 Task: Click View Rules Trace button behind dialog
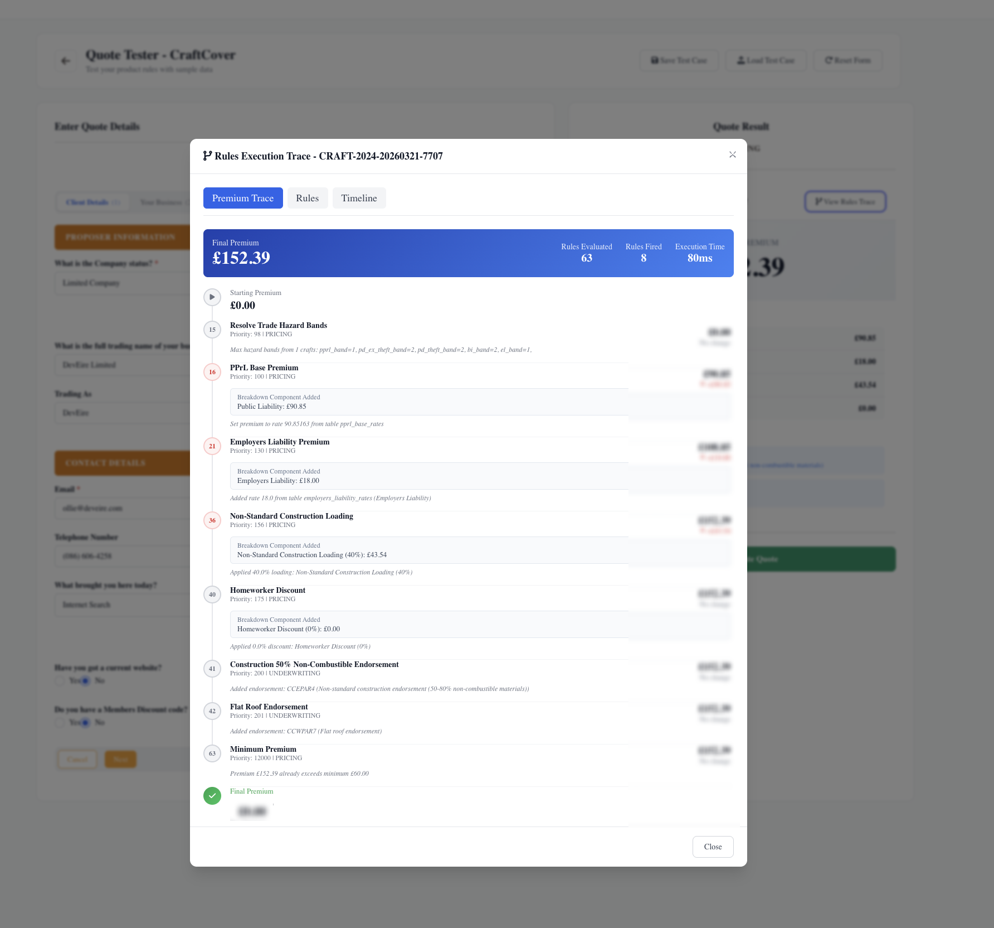[845, 201]
